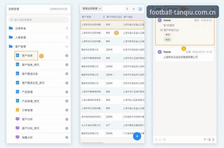
Task: Click Yonne avatar in the 创建 entry
Action: click(160, 52)
